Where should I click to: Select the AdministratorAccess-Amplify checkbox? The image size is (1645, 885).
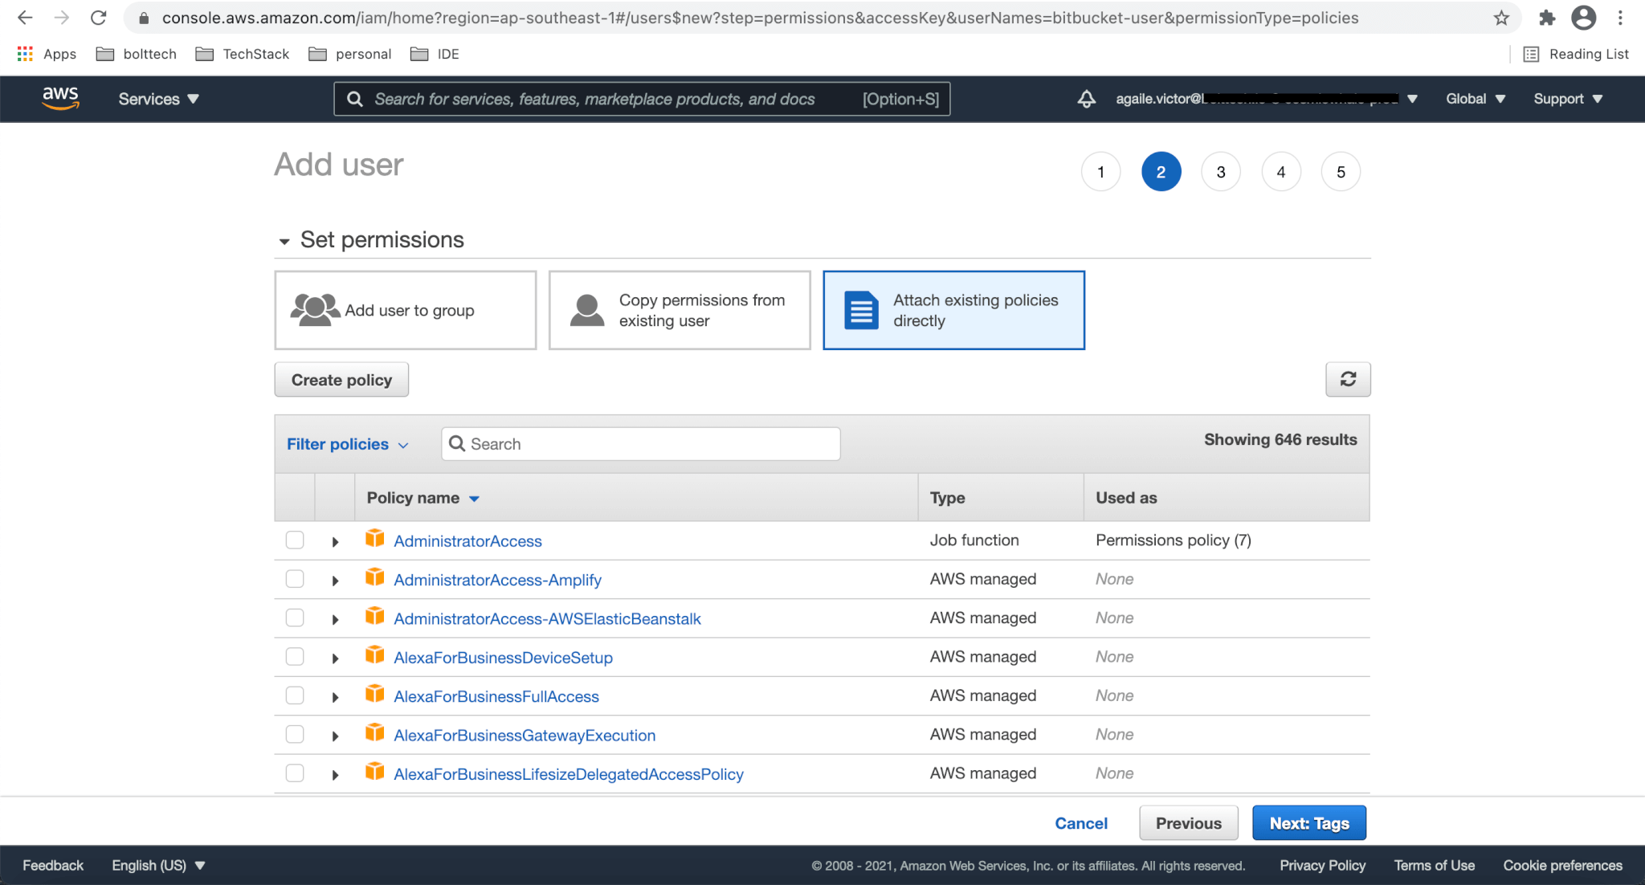(x=295, y=579)
